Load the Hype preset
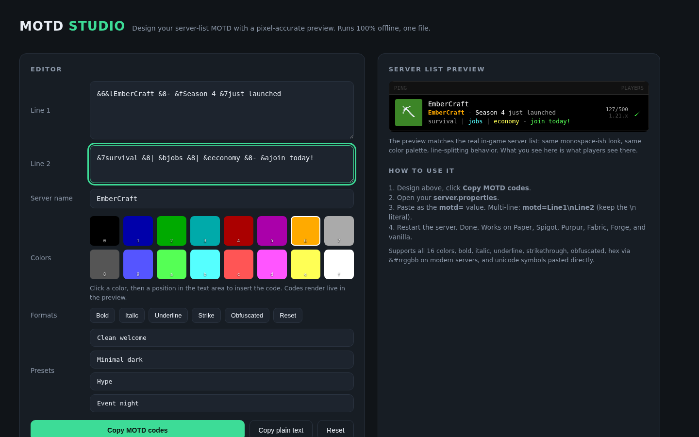This screenshot has width=699, height=437. pyautogui.click(x=222, y=381)
